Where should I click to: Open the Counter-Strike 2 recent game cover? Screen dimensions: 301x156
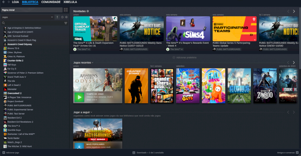click(x=136, y=86)
